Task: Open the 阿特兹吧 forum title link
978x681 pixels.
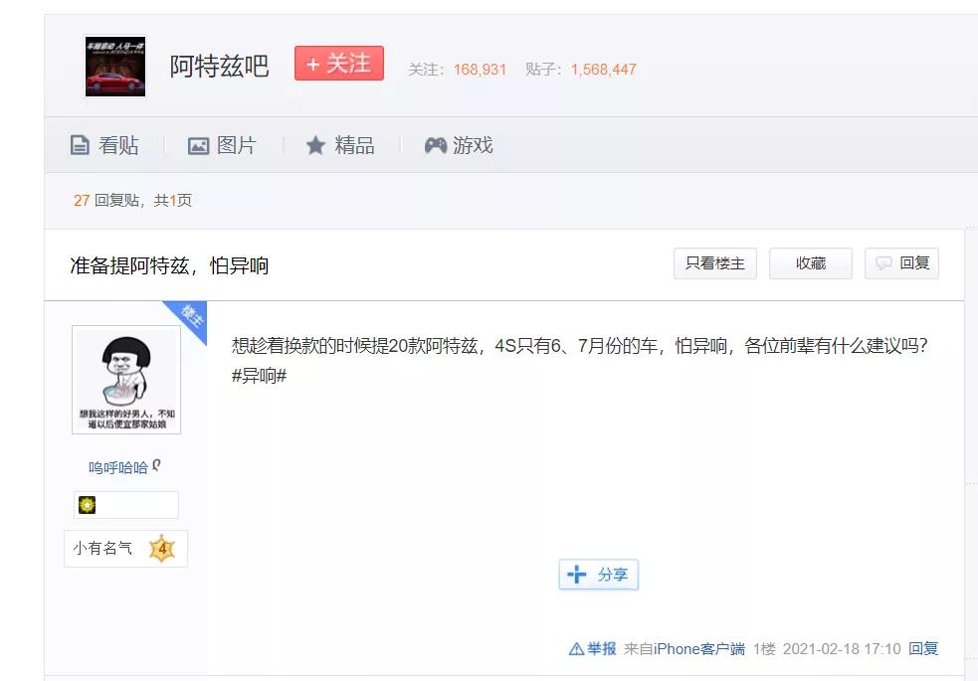Action: tap(219, 66)
